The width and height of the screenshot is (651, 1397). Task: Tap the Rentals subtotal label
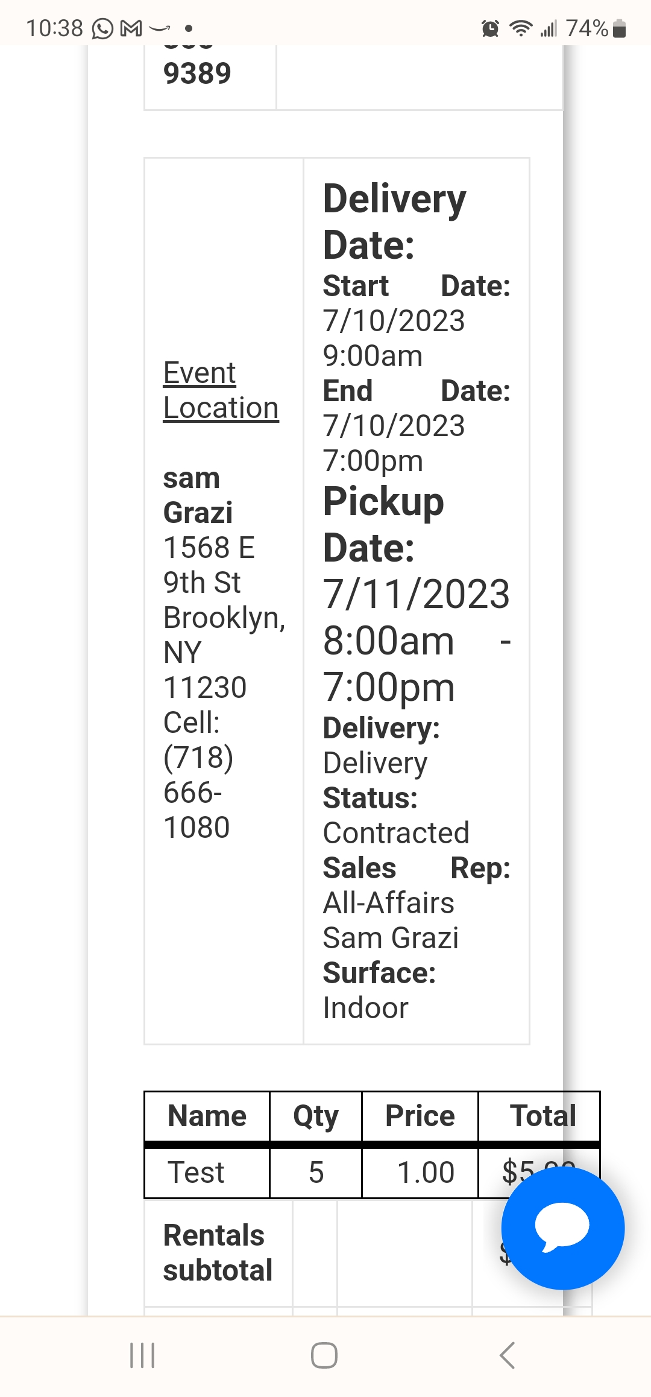coord(218,1253)
